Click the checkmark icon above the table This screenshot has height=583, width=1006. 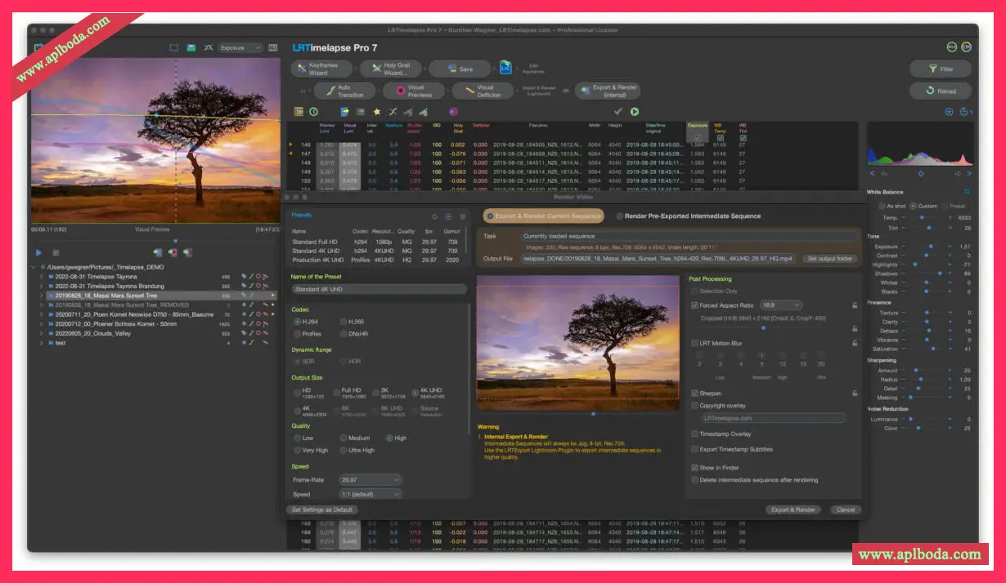618,112
